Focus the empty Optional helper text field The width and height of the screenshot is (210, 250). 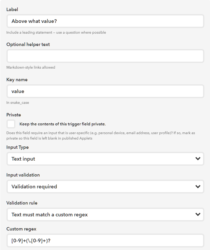point(105,56)
